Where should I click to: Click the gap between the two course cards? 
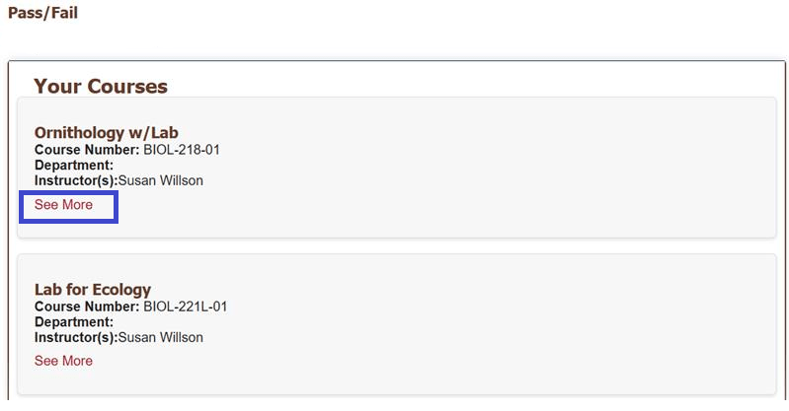pyautogui.click(x=395, y=245)
